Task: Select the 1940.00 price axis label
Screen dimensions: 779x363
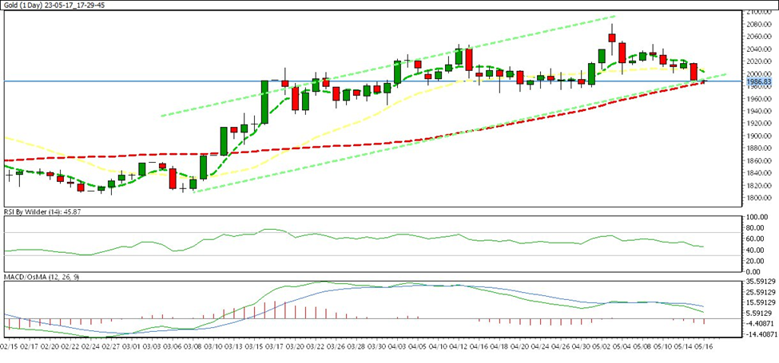Action: (x=758, y=111)
